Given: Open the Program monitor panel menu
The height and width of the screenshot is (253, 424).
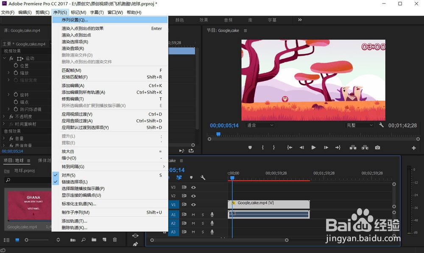Looking at the screenshot, I should tap(245, 31).
